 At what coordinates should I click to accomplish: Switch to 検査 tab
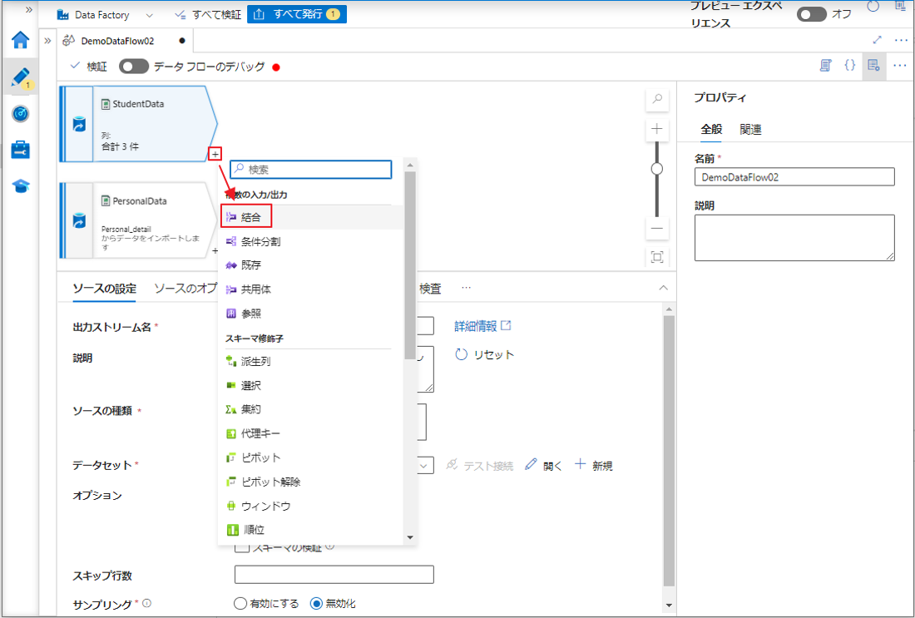[430, 289]
